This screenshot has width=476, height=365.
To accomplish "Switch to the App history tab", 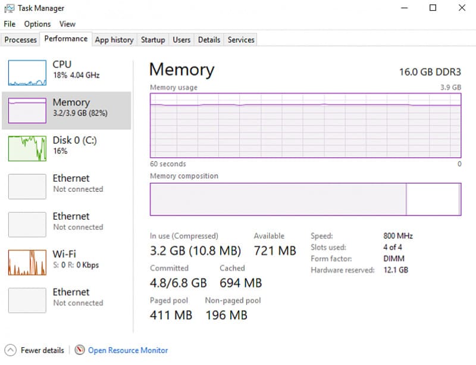I will pos(114,40).
